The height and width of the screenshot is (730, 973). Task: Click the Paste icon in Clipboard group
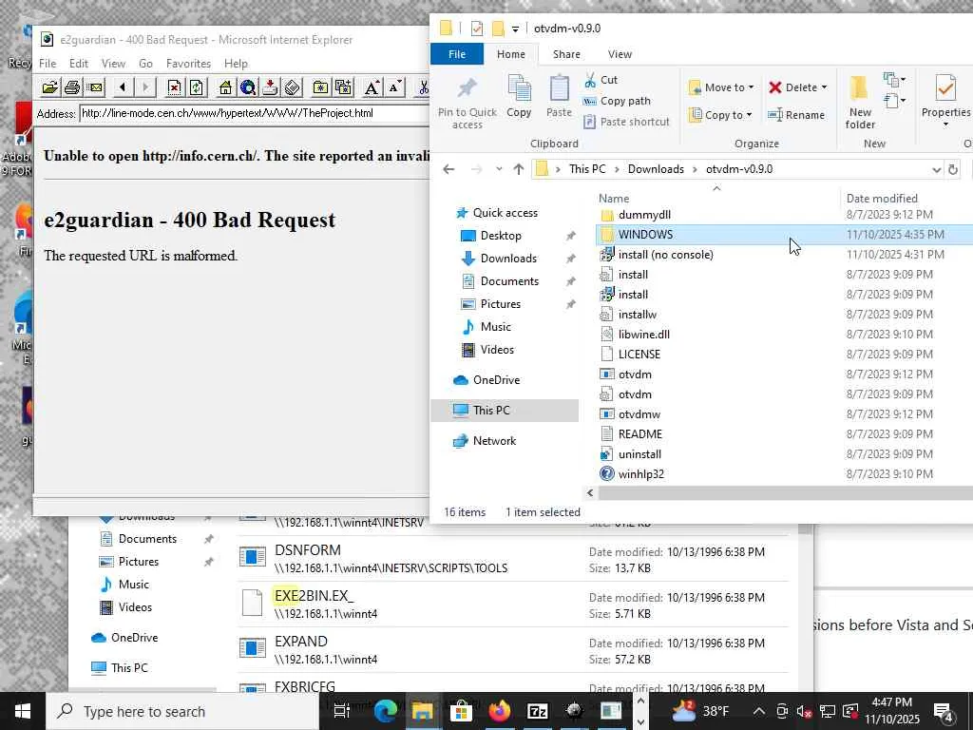coord(559,96)
